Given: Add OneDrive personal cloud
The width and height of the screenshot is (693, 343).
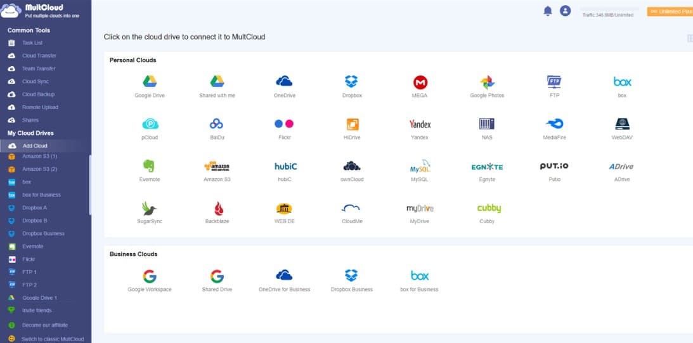Looking at the screenshot, I should point(284,87).
